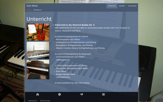Select 'b) Unterrichtsprogramme für Keyboard:' line
The width and height of the screenshot is (163, 102).
73,54
